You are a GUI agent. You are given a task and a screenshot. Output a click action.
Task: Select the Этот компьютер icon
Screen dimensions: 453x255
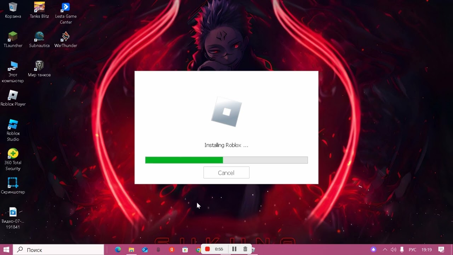click(13, 72)
